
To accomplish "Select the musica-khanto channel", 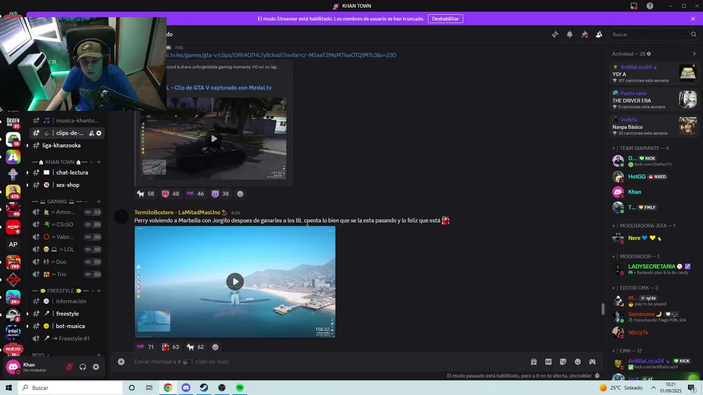I will pyautogui.click(x=67, y=120).
